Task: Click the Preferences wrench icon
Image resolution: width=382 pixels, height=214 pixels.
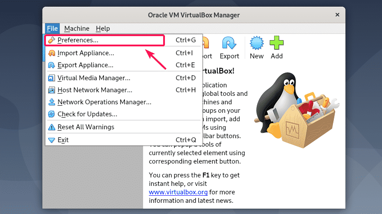Action: pos(52,40)
